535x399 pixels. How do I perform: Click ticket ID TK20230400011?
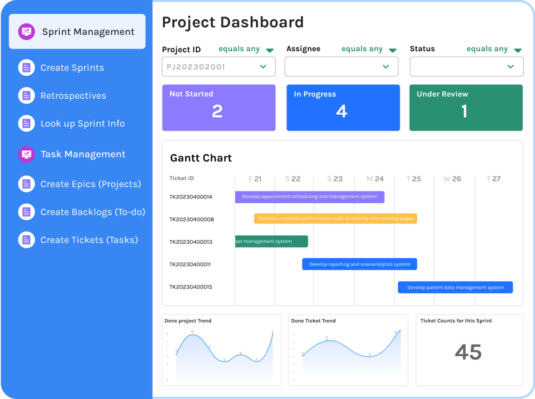[x=190, y=265]
